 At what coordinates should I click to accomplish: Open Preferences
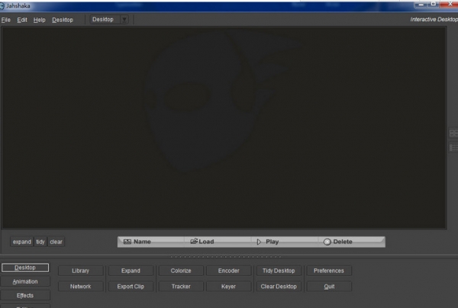tap(329, 271)
